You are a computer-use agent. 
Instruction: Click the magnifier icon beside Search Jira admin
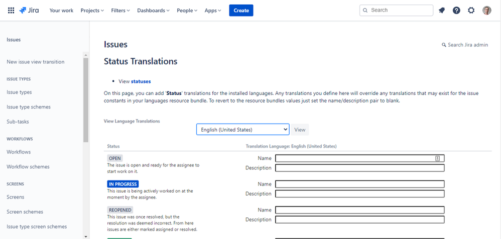click(444, 45)
